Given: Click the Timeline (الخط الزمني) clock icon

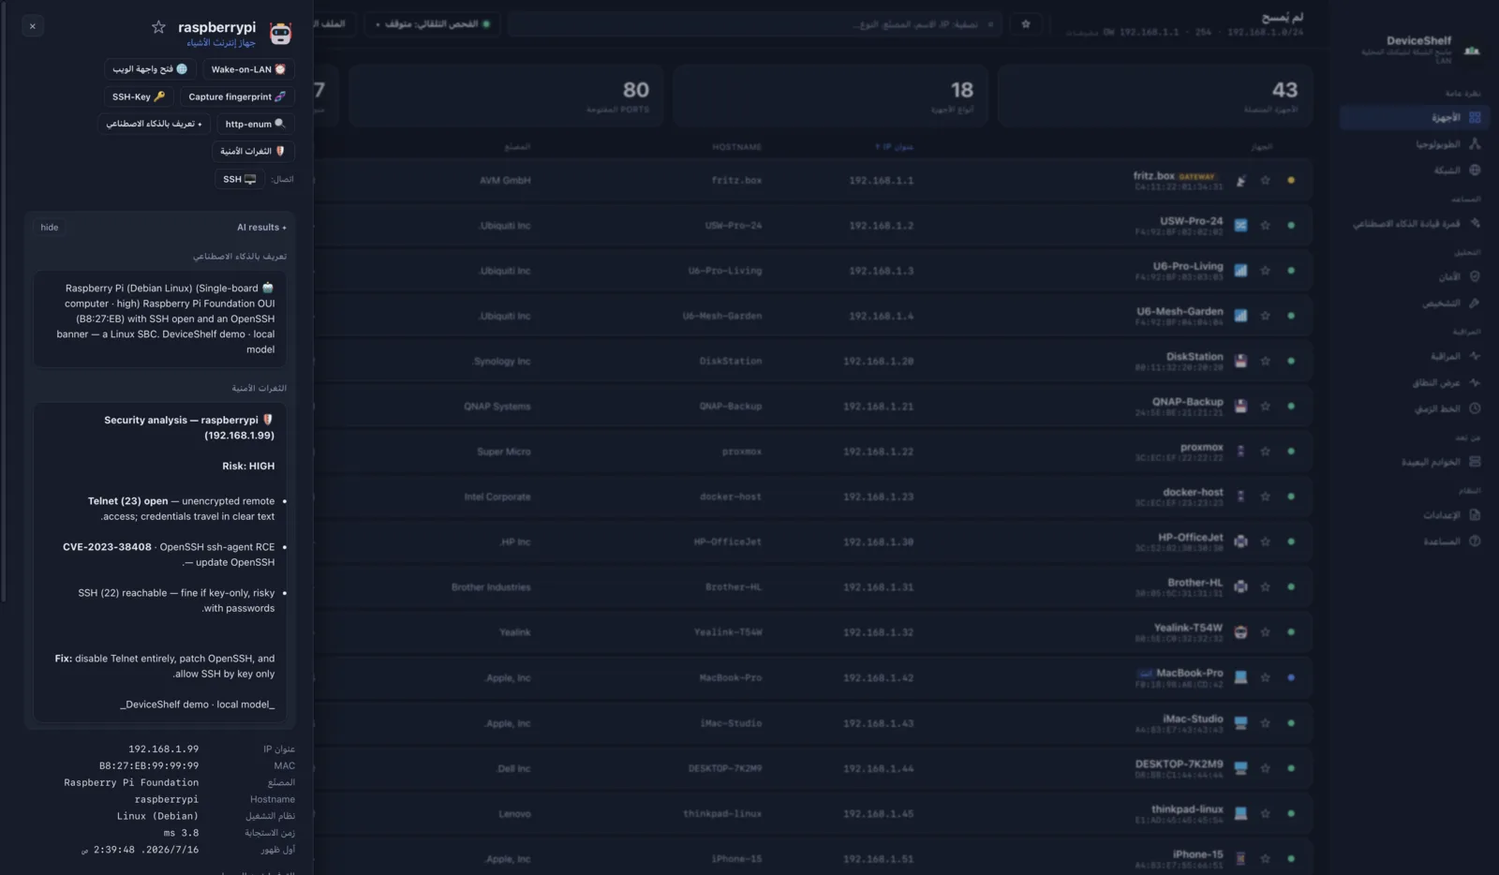Looking at the screenshot, I should (x=1475, y=408).
